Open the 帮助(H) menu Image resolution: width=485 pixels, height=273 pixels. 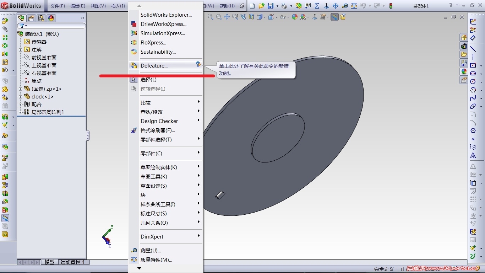(x=227, y=6)
